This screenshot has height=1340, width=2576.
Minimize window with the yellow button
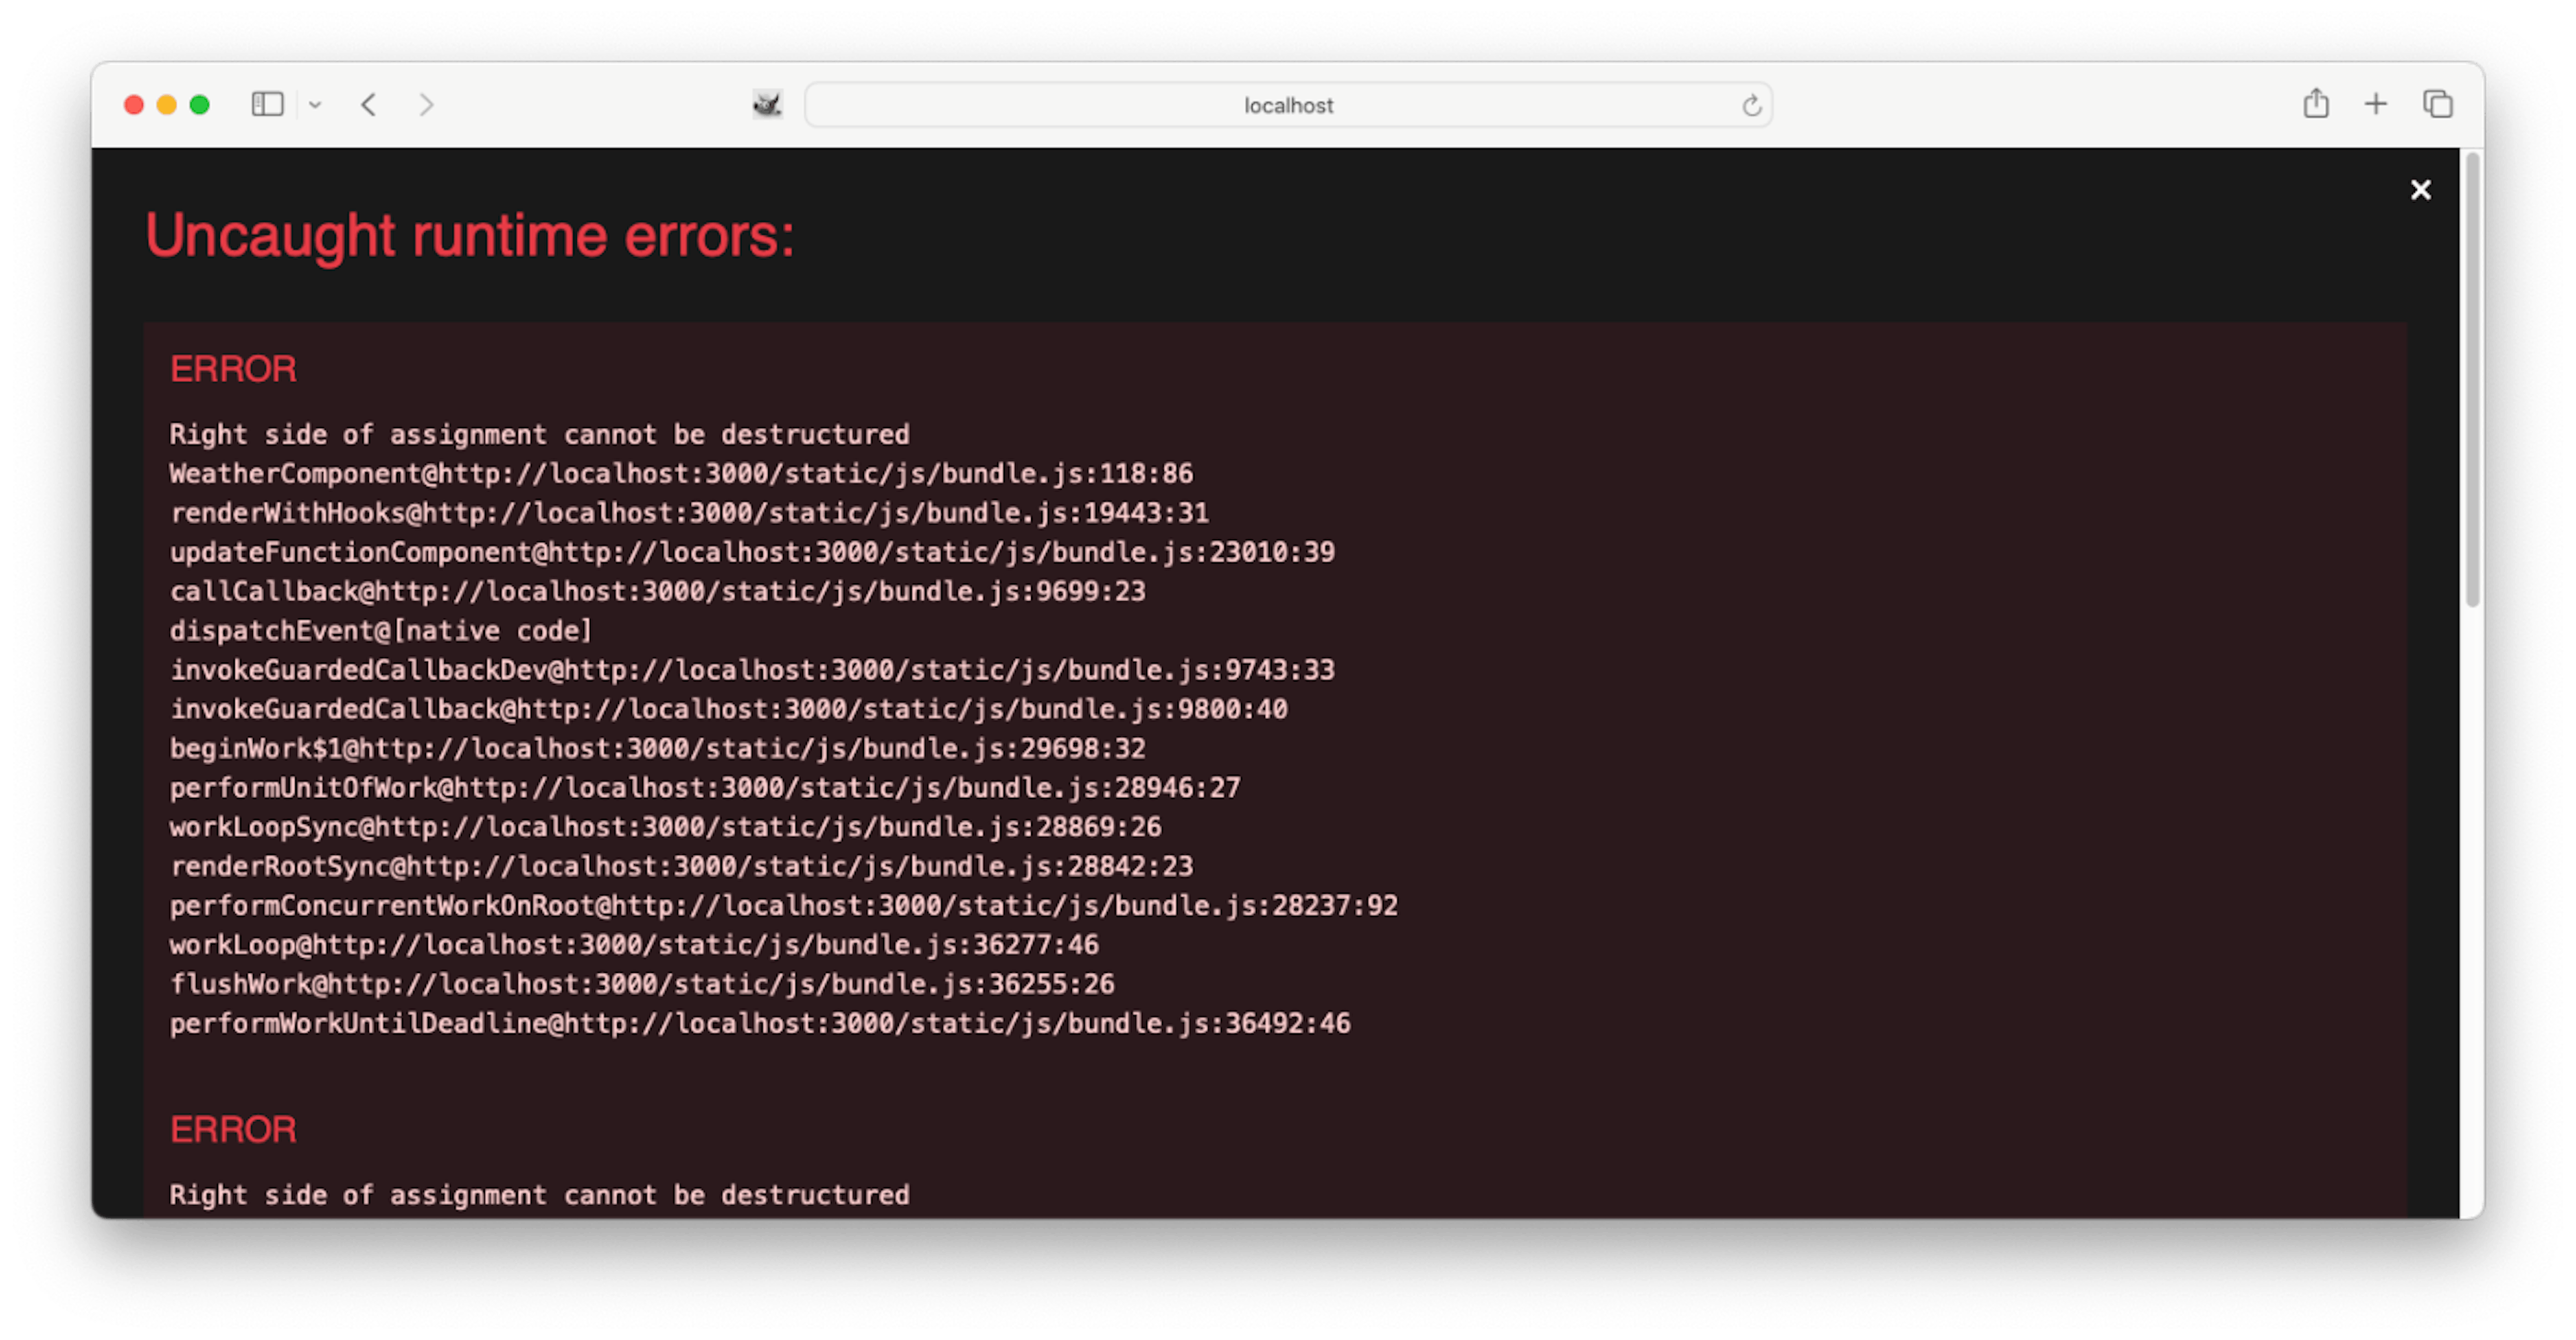[x=167, y=105]
